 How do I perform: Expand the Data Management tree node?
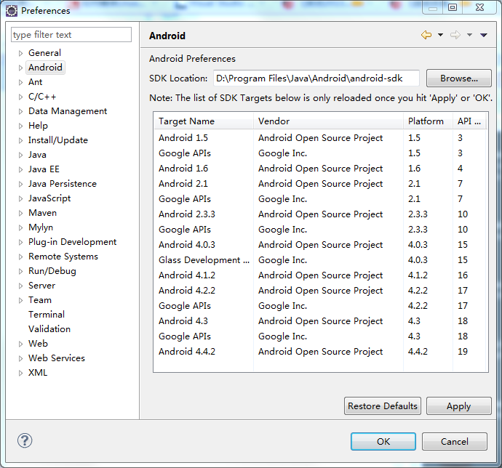(x=20, y=111)
